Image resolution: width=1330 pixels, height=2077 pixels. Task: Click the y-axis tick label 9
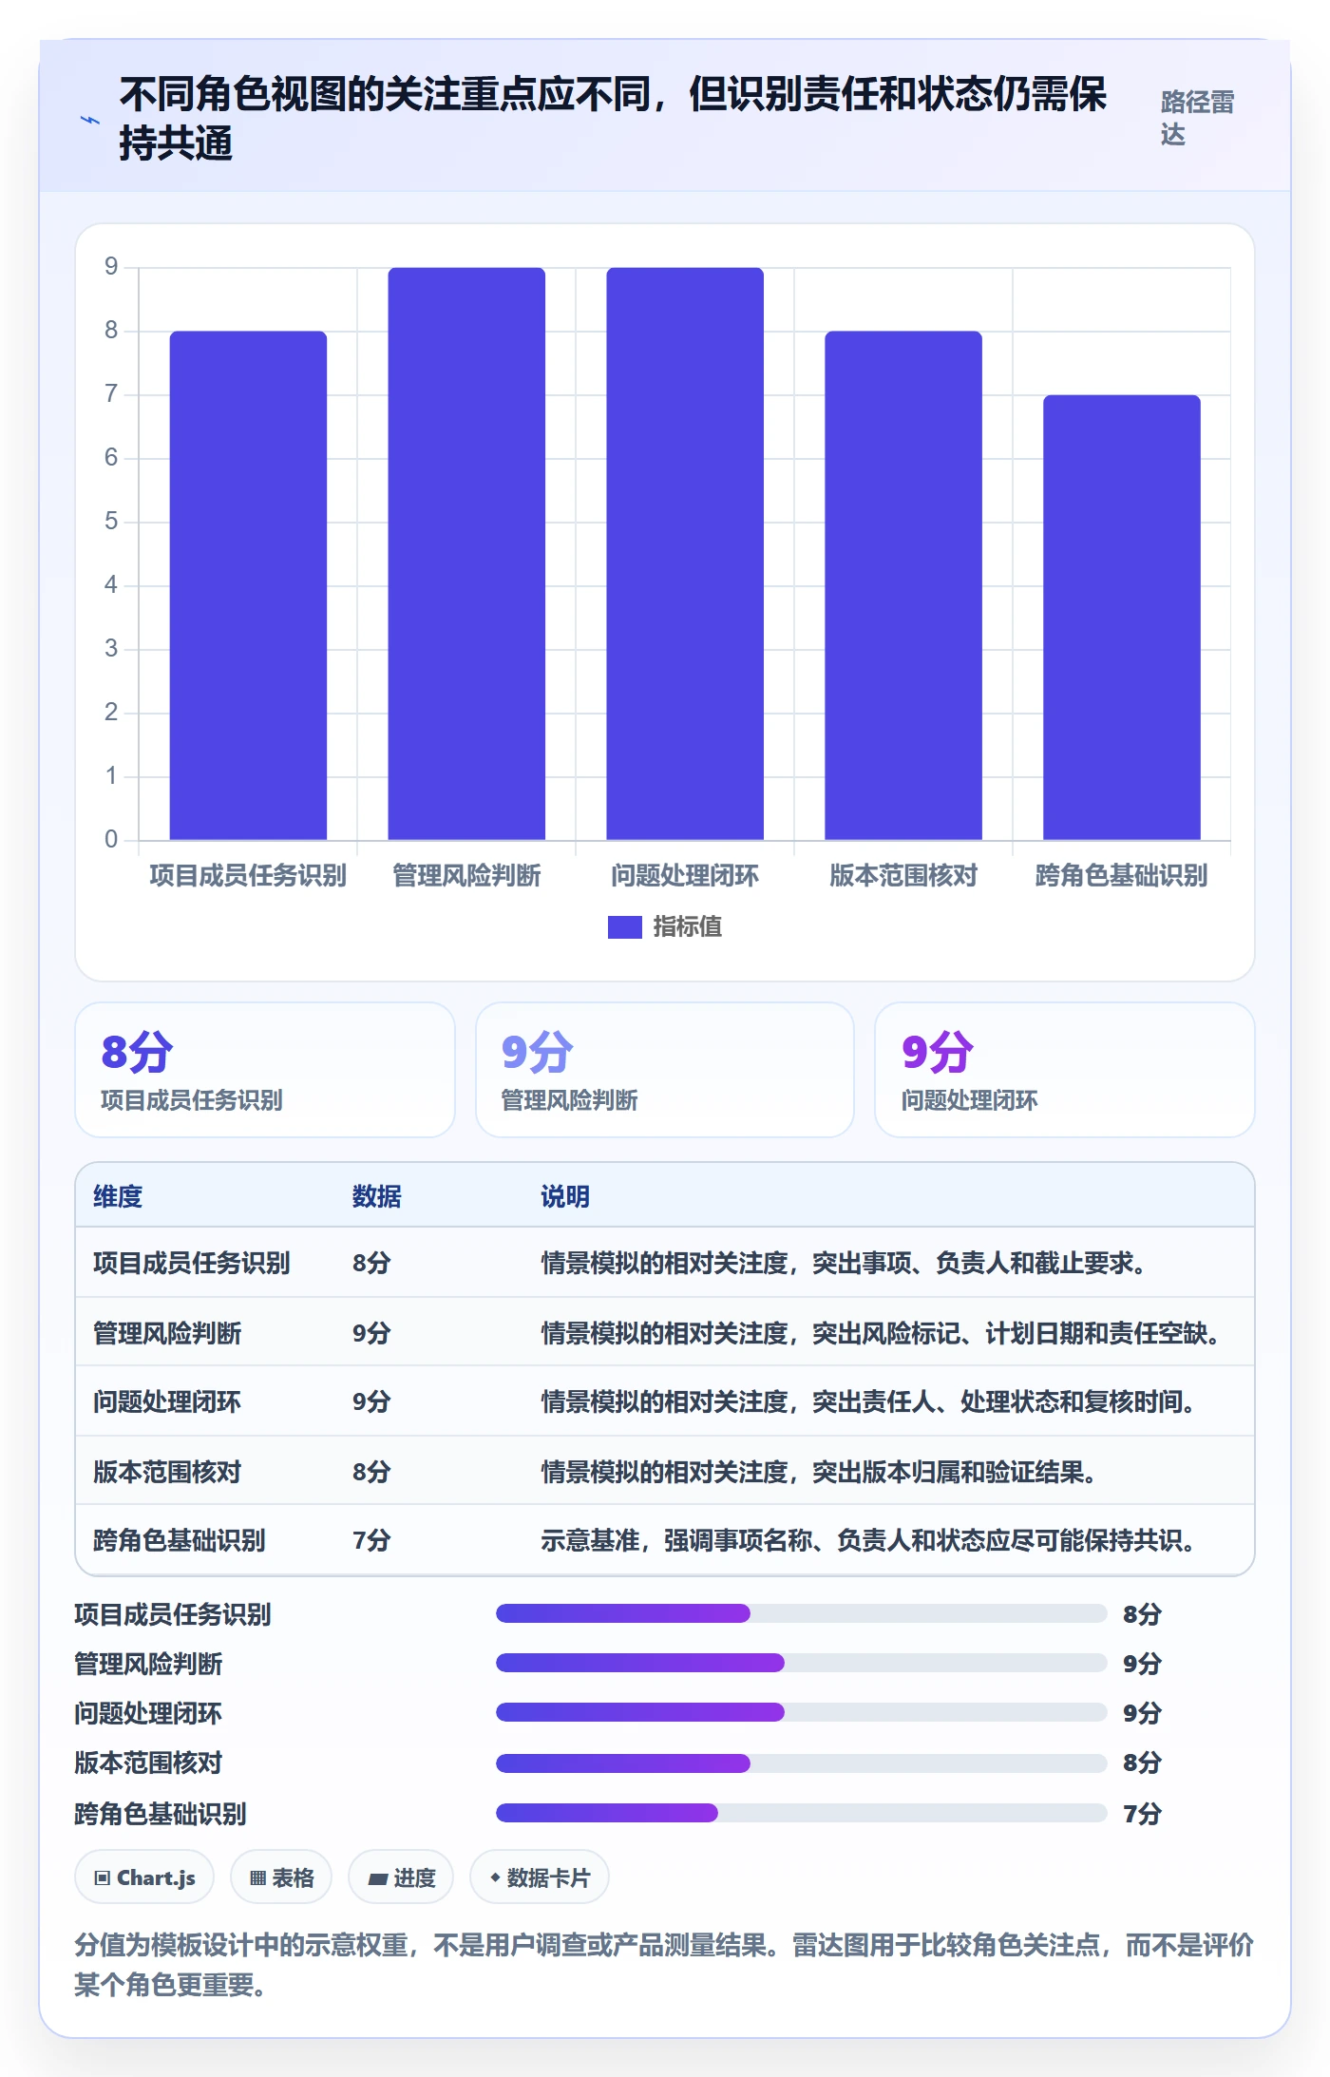coord(111,267)
